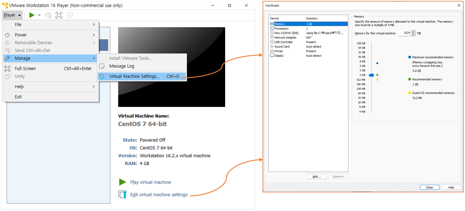Expand the Manage submenu arrow
Screen dimensions: 465x211
pyautogui.click(x=94, y=59)
